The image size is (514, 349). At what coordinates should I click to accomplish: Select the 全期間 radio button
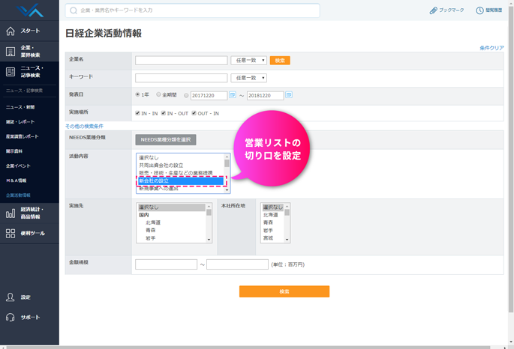158,94
